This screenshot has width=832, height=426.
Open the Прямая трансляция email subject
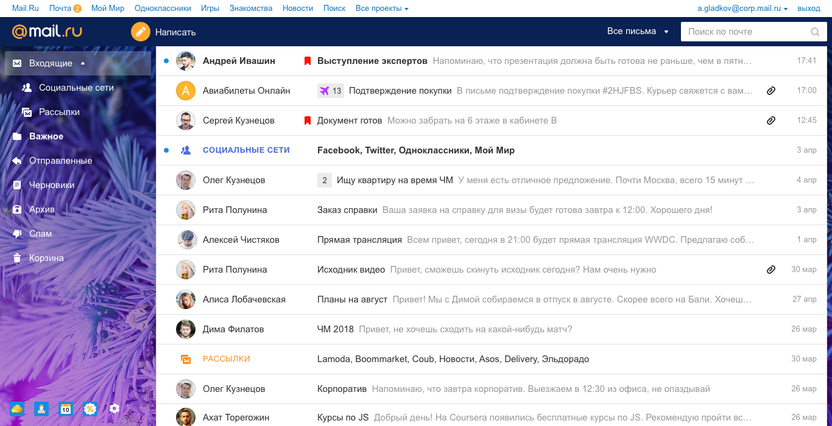pyautogui.click(x=359, y=240)
